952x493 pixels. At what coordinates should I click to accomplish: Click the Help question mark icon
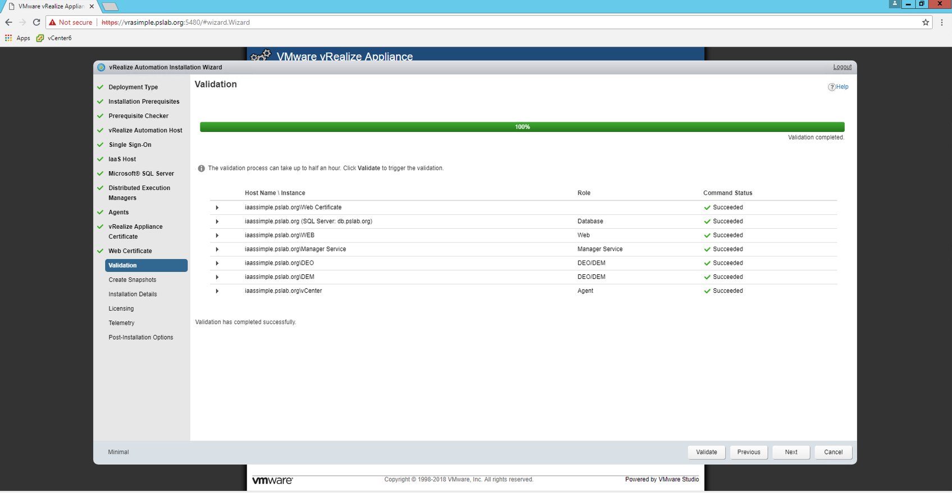pyautogui.click(x=831, y=87)
